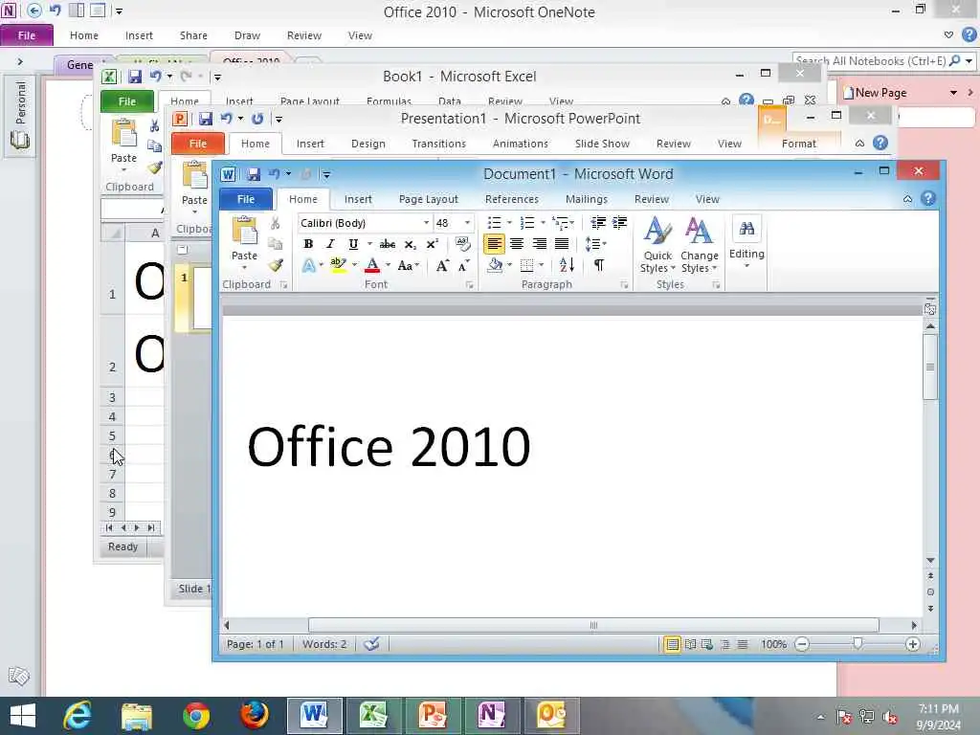Toggle Superscript in Word ribbon
The width and height of the screenshot is (980, 735).
coord(433,244)
